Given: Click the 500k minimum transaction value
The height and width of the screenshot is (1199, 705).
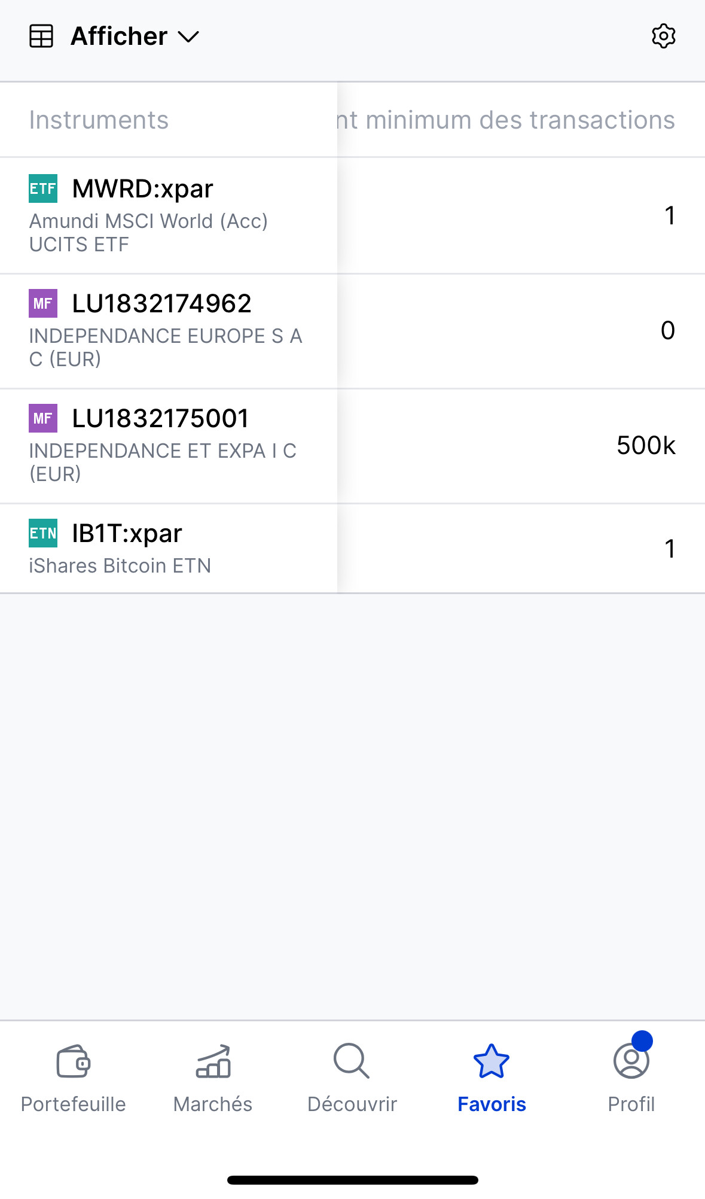Looking at the screenshot, I should point(646,446).
